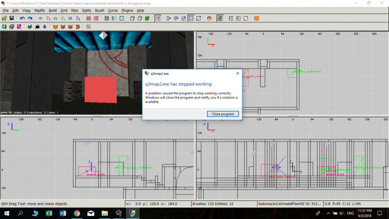The height and width of the screenshot is (219, 389).
Task: Close the q3map2.exe error dialog
Action: 237,73
